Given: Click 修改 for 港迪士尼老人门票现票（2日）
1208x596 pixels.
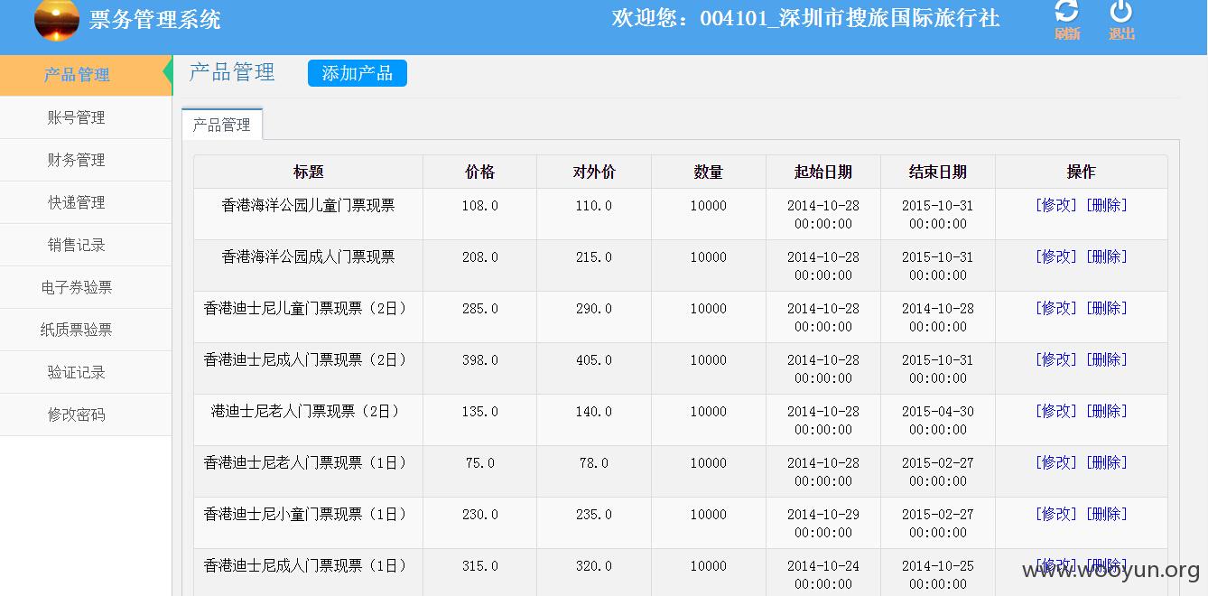Looking at the screenshot, I should click(x=1056, y=411).
